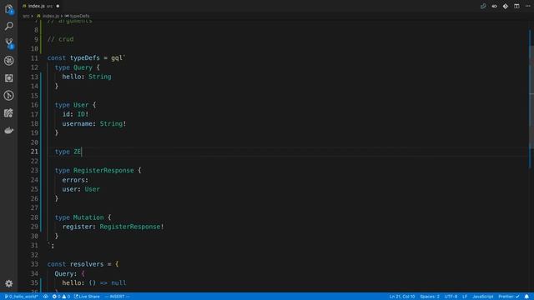Open the editor More Actions ellipsis menu
This screenshot has height=300, width=534.
click(x=527, y=6)
